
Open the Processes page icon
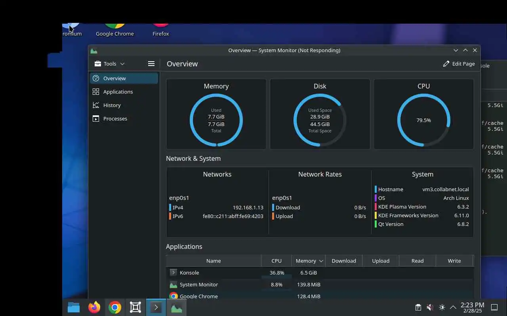click(96, 118)
